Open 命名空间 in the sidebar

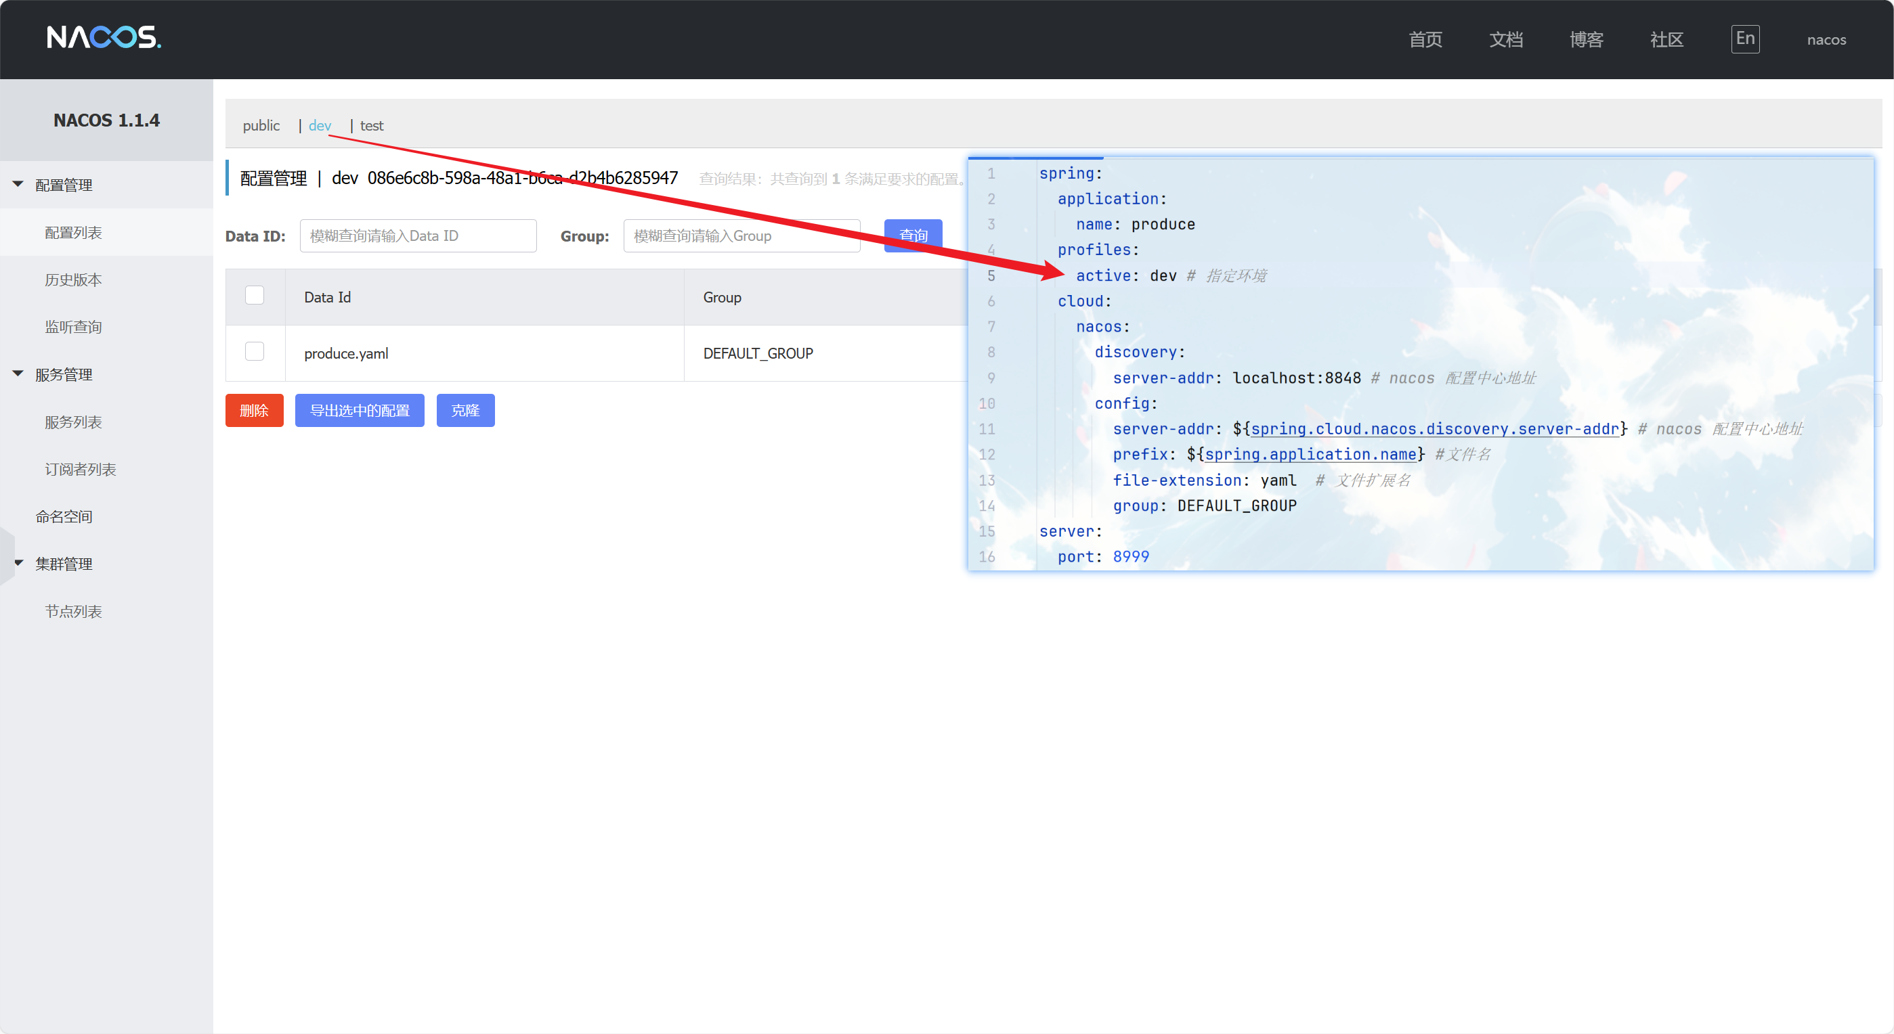pyautogui.click(x=64, y=516)
